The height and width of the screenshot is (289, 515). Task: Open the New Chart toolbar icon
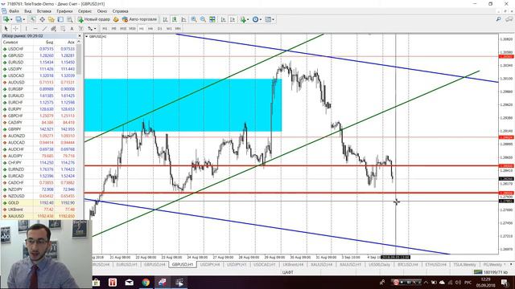click(6, 19)
